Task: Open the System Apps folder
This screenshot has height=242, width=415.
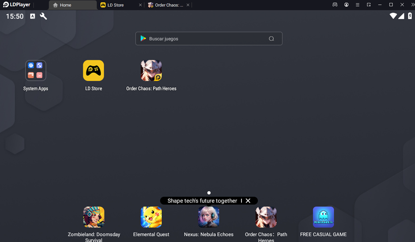Action: point(35,70)
